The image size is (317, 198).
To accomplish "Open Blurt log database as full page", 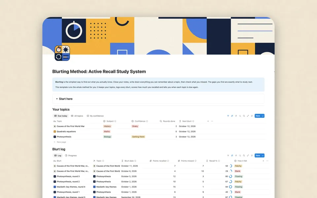I will pyautogui.click(x=248, y=155).
